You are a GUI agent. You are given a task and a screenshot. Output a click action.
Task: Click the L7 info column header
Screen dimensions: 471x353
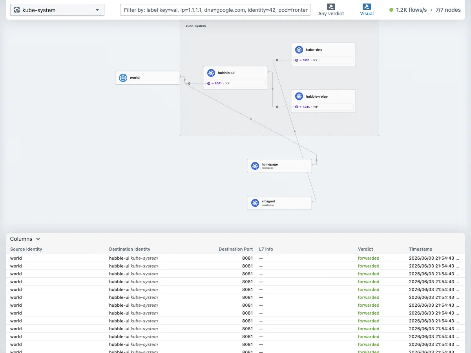tap(266, 249)
